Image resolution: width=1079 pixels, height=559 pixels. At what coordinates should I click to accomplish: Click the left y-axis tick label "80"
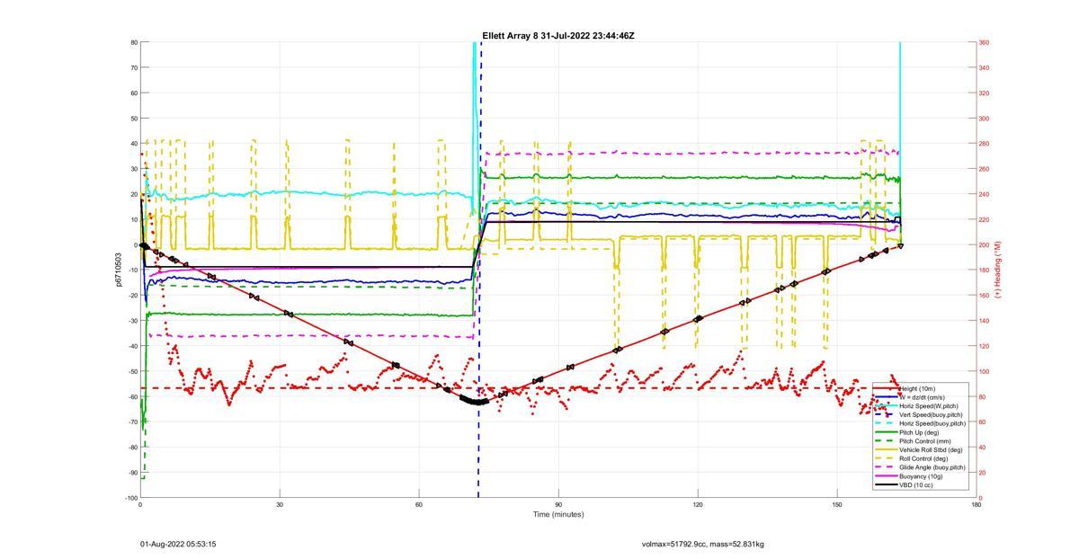coord(133,42)
